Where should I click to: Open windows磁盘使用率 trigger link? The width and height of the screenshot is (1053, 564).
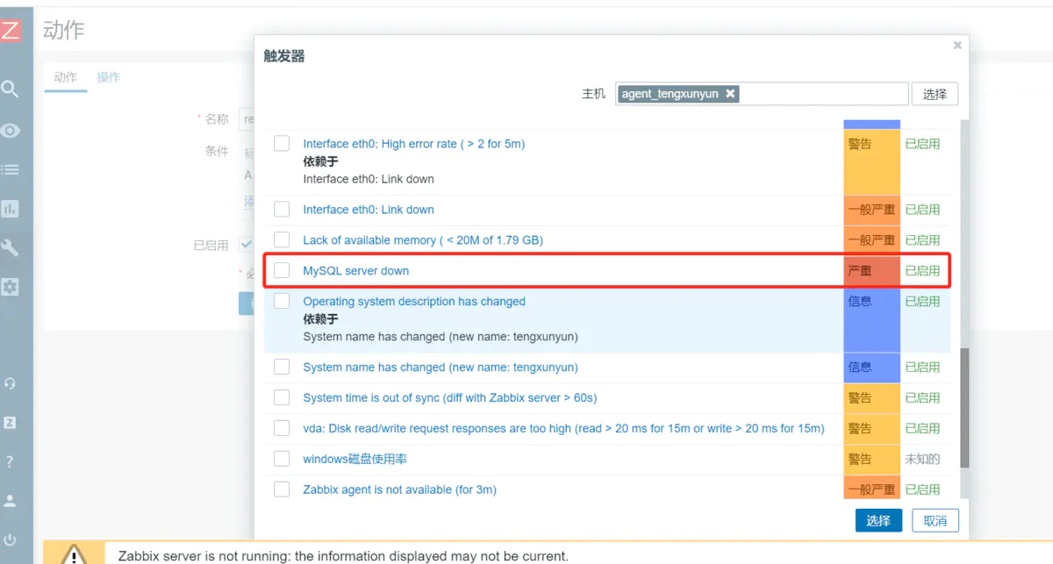[x=355, y=460]
